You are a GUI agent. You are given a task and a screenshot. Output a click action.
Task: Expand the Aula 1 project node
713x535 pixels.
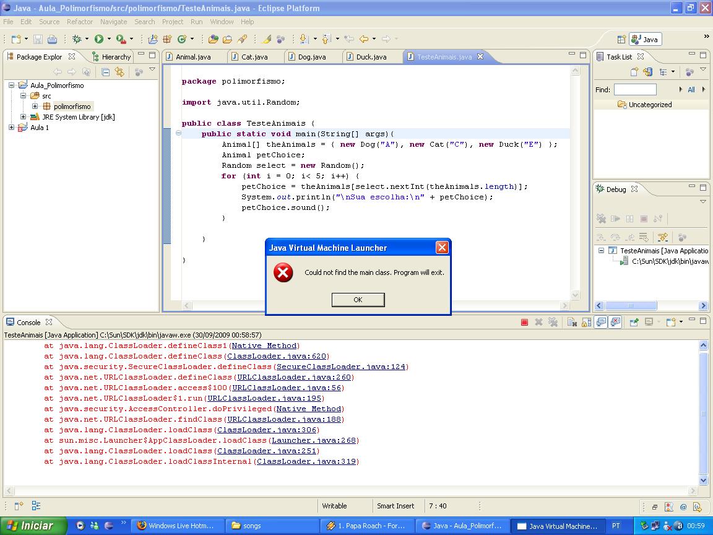(12, 128)
